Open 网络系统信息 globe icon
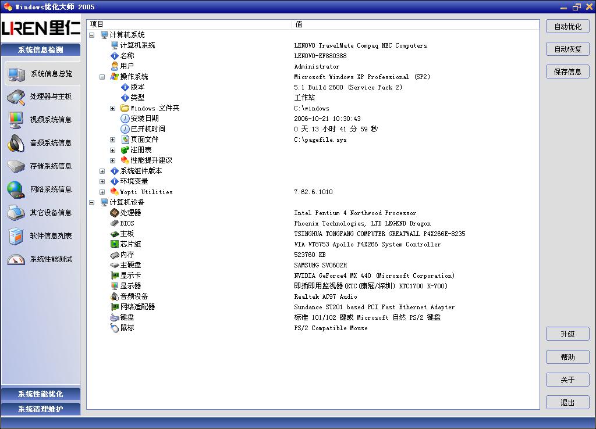 tap(16, 190)
